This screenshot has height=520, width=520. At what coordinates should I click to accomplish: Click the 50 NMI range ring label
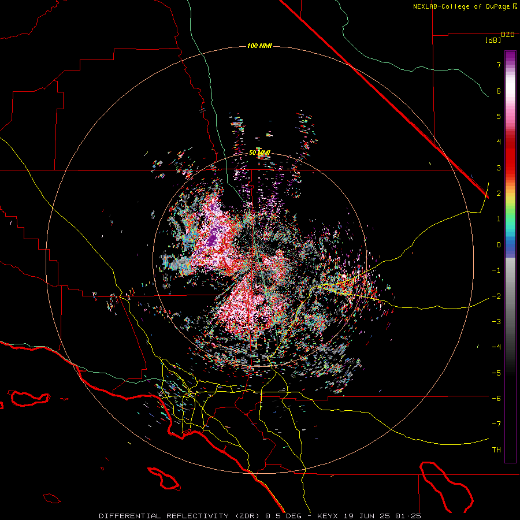coord(259,153)
